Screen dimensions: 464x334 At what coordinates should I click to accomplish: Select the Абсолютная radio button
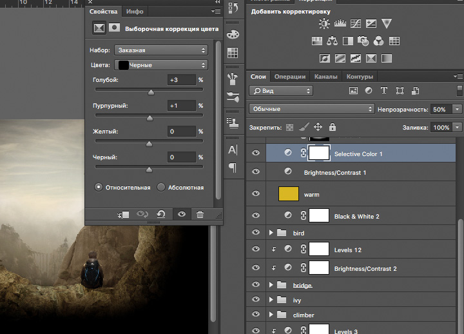[x=161, y=187]
